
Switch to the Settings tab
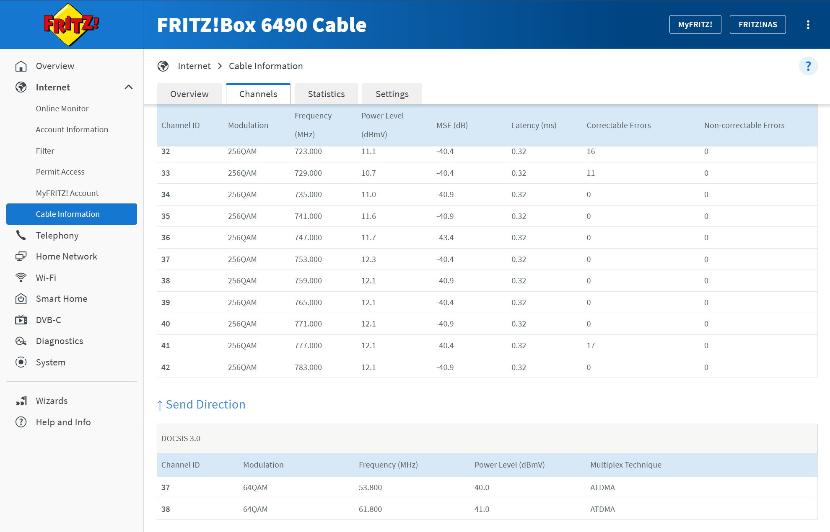[x=392, y=94]
